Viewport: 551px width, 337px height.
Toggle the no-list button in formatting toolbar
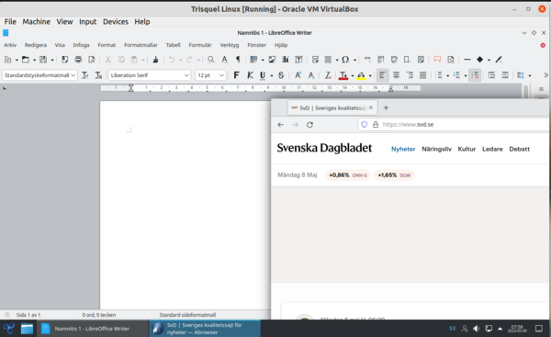pos(475,75)
